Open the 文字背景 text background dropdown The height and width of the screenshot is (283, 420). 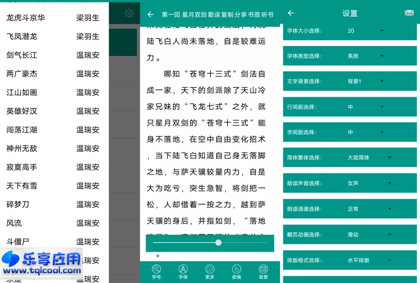(x=382, y=81)
